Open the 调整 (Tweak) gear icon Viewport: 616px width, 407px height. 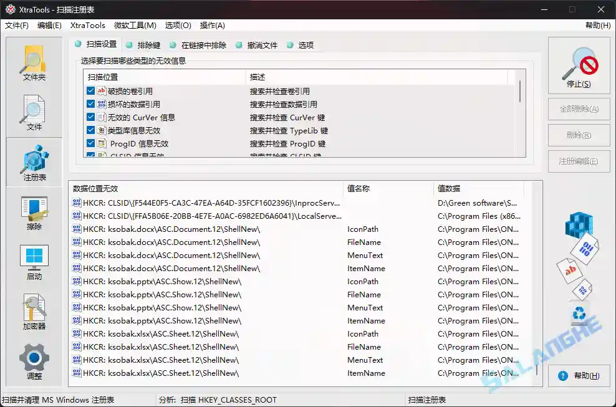[x=34, y=362]
